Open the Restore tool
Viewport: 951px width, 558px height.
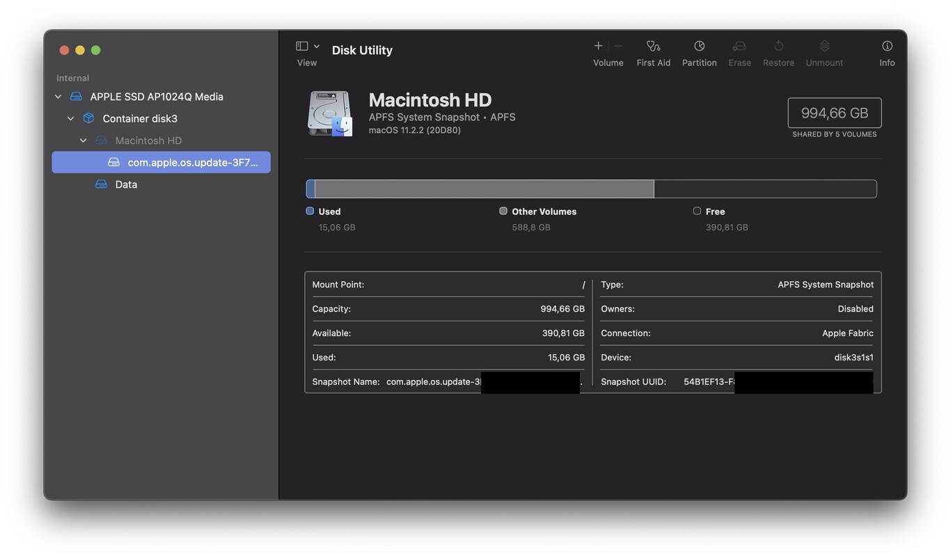click(778, 50)
